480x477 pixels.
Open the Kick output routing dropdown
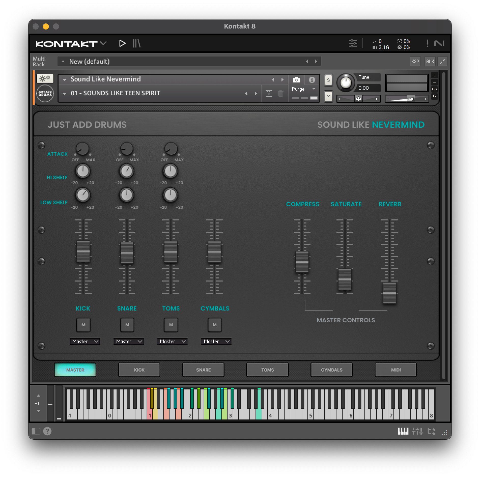pyautogui.click(x=85, y=341)
